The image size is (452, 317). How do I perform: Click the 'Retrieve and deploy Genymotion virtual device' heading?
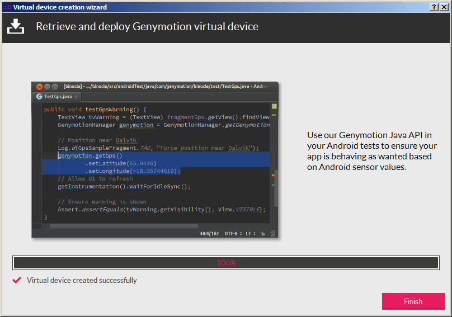(x=147, y=26)
